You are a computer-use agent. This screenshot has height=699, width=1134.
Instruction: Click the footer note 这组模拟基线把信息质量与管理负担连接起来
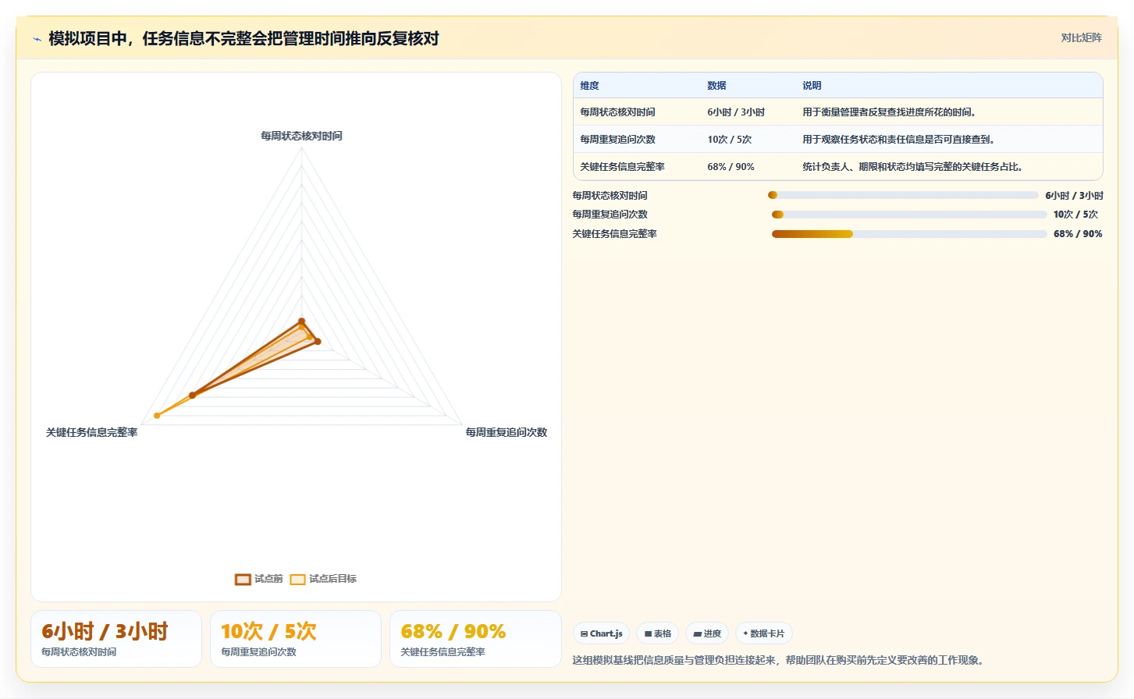pos(780,660)
